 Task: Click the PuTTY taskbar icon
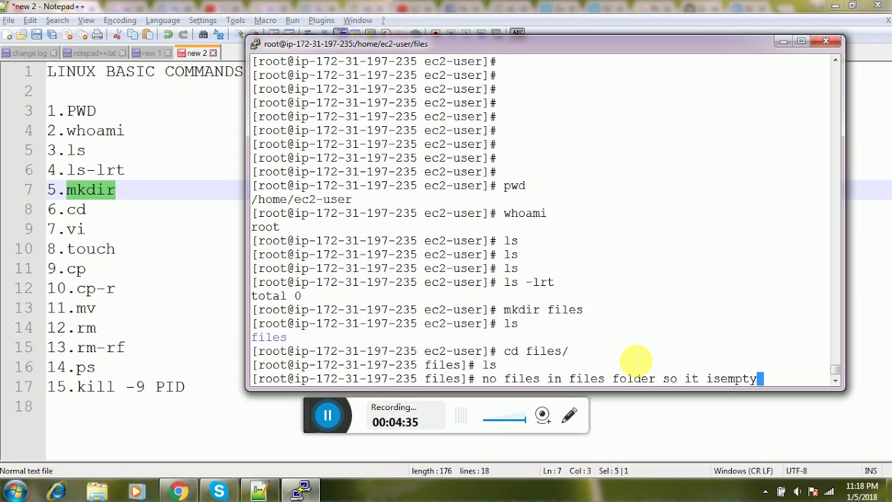[x=301, y=492]
